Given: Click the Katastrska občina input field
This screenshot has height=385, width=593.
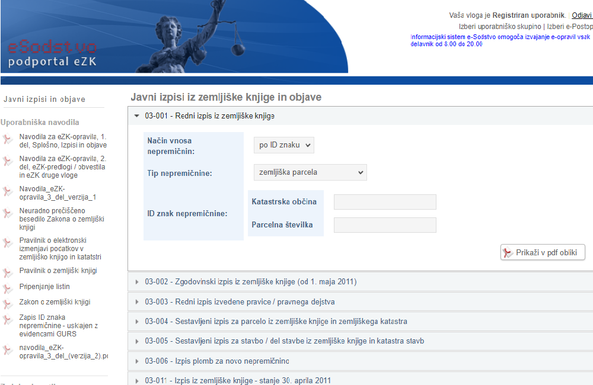Looking at the screenshot, I should click(385, 202).
